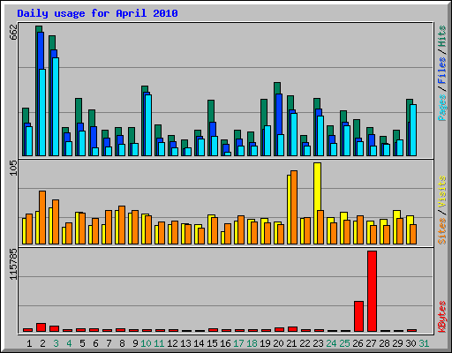Click green day 25 label

(344, 343)
